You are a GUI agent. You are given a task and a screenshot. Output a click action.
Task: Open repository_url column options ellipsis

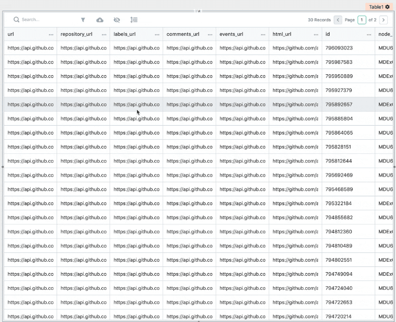(x=104, y=35)
